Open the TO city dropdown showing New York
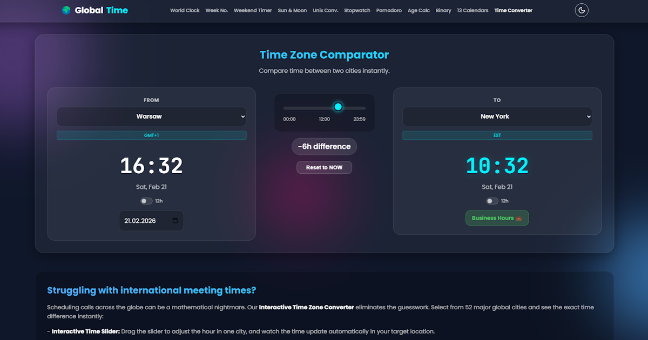The height and width of the screenshot is (340, 648). coord(497,117)
